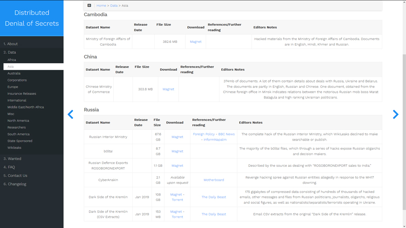Viewport: 406px width, 228px height.
Task: Open Insurance Releases in sidebar
Action: pos(22,94)
